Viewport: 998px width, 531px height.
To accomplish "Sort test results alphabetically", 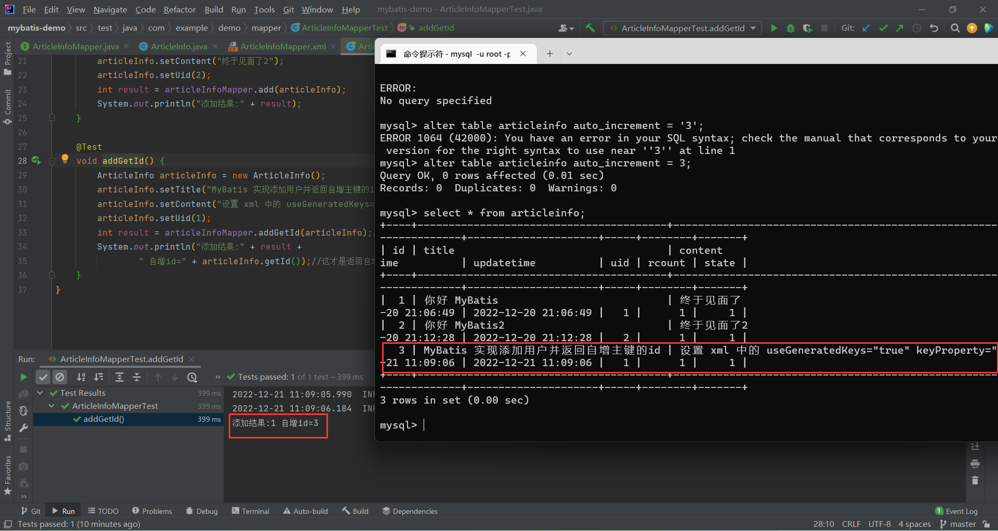I will 81,377.
